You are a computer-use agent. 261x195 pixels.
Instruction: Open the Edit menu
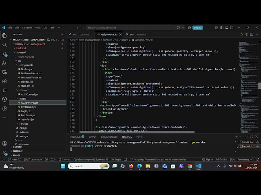tap(17, 28)
